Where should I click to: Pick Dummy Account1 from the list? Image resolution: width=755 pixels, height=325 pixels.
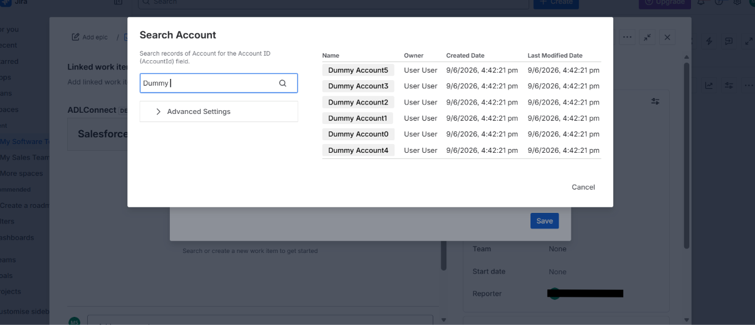(357, 118)
